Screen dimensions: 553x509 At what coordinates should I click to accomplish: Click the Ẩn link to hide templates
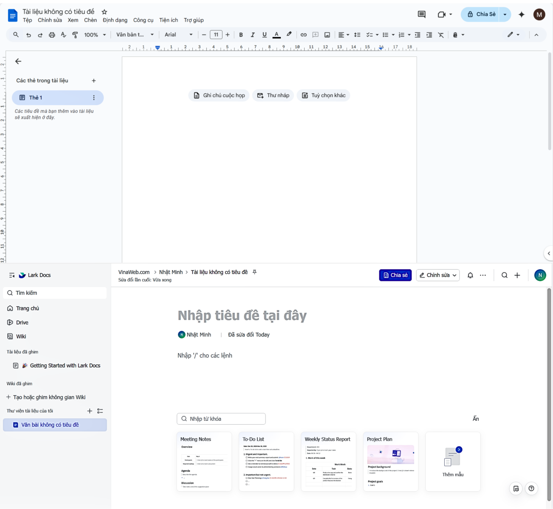(x=476, y=418)
